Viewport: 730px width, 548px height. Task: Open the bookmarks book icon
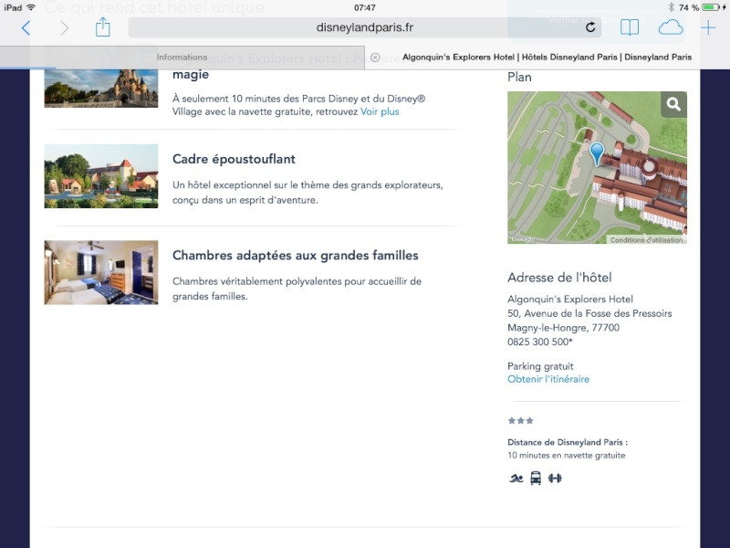(630, 27)
